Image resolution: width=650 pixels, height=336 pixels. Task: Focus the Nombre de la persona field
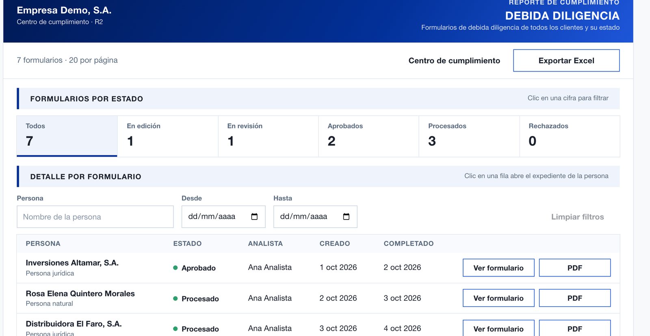pyautogui.click(x=95, y=217)
